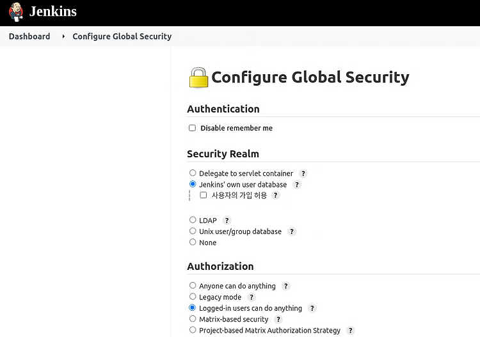Select Jenkins' own user database radio
This screenshot has width=480, height=337.
pyautogui.click(x=193, y=184)
